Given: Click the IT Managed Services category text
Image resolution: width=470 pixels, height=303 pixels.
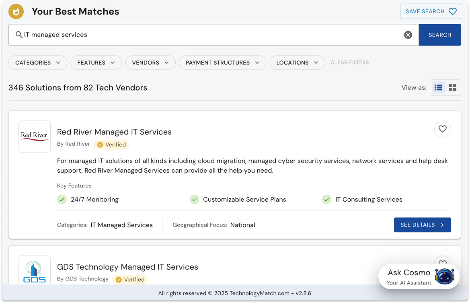Looking at the screenshot, I should [122, 225].
